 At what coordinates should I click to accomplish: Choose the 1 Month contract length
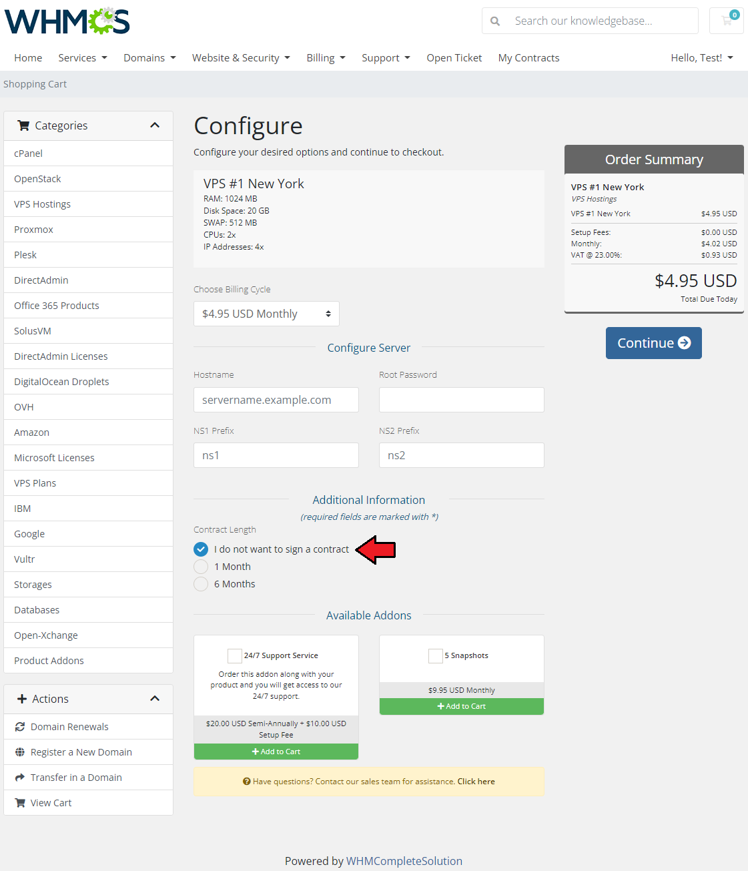(201, 567)
